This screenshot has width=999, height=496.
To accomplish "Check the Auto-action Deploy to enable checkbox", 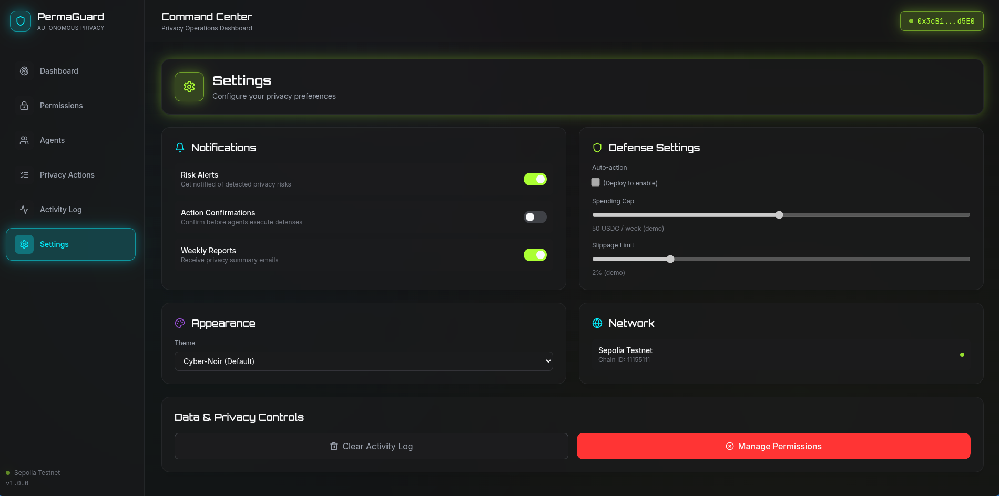I will pos(596,182).
